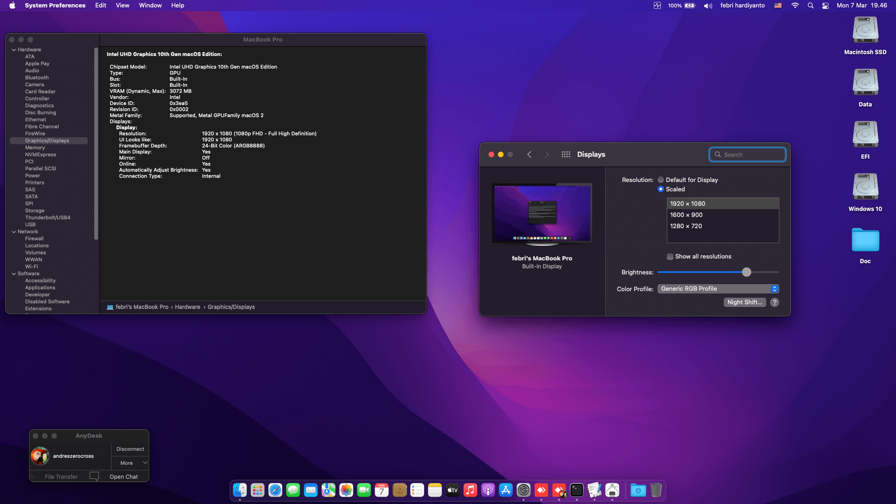Open the View menu
The width and height of the screenshot is (896, 504).
click(x=123, y=6)
